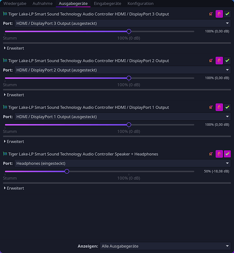The height and width of the screenshot is (253, 234).
Task: Click the sound card icon beside Speaker + Headphones
Action: (5, 154)
